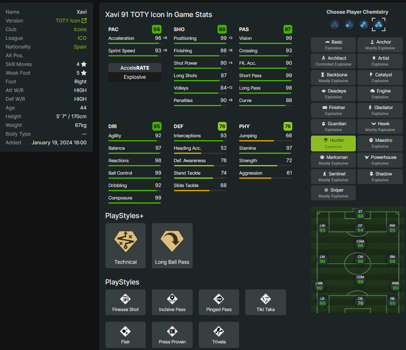The height and width of the screenshot is (350, 406).
Task: Choose the Architect chemistry style
Action: (x=333, y=61)
